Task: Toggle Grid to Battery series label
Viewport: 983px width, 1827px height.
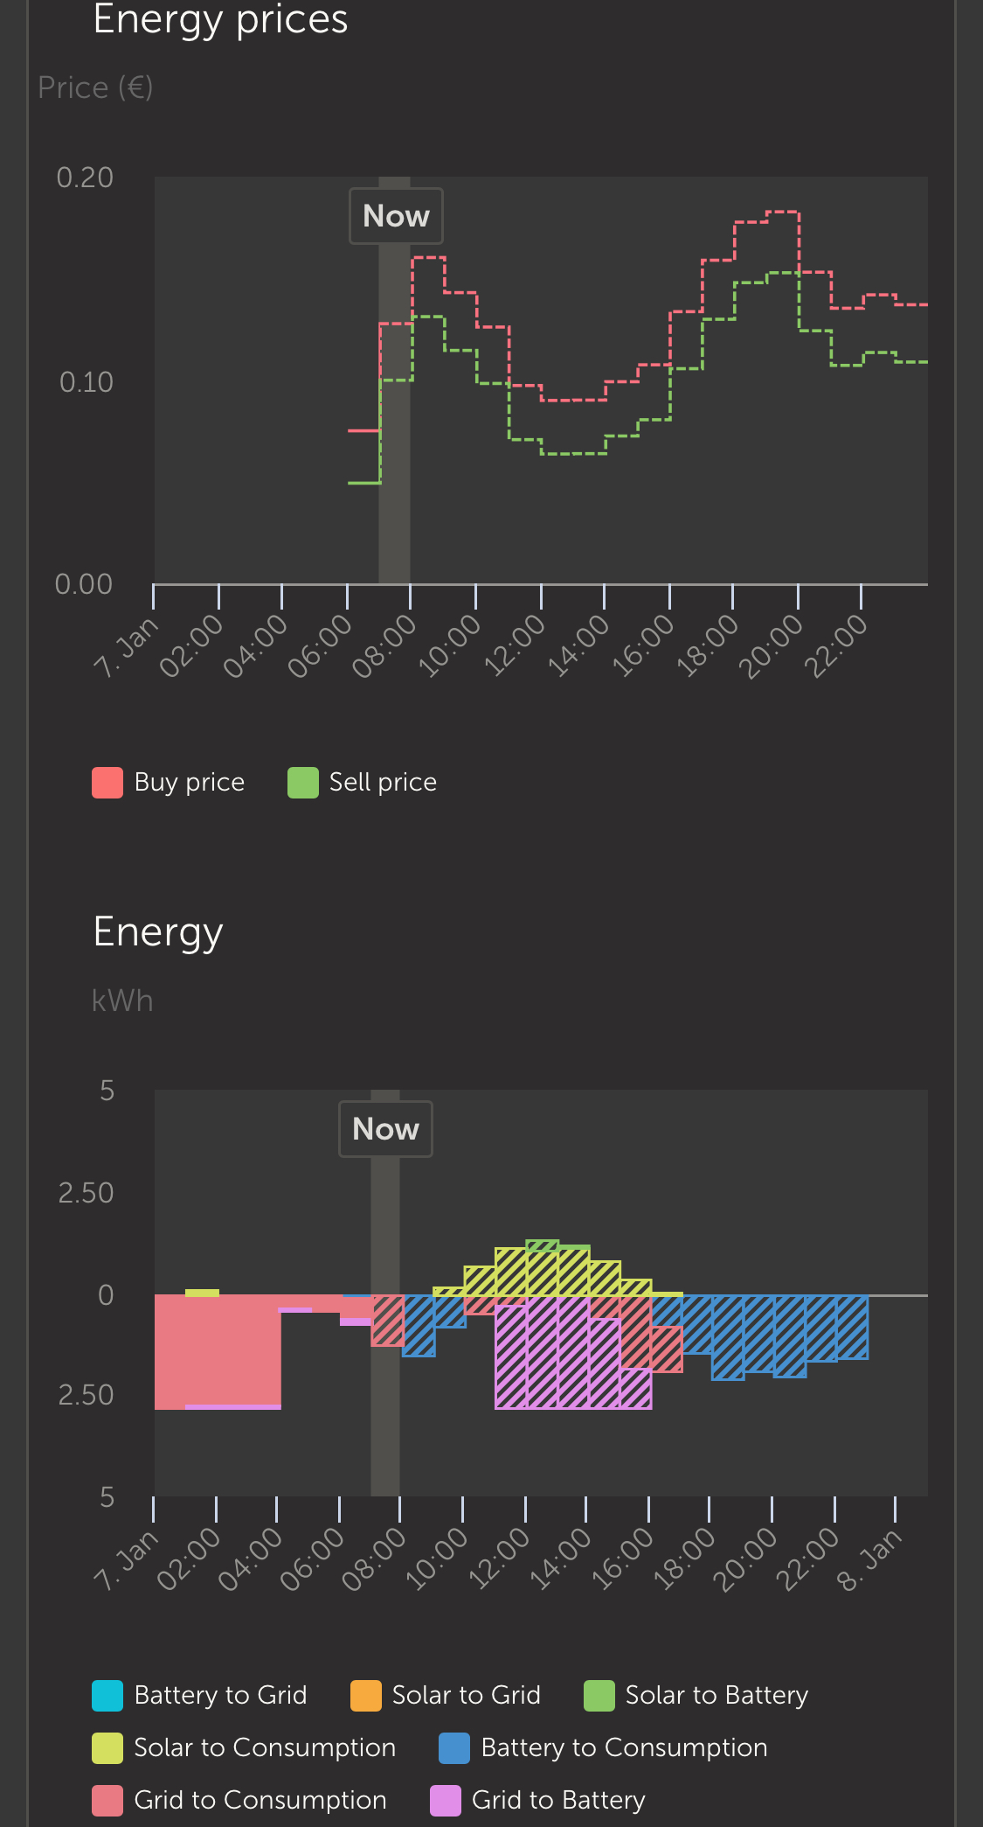Action: coord(558,1801)
